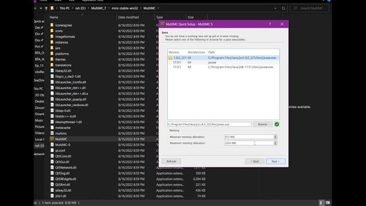Image resolution: width=366 pixels, height=206 pixels.
Task: Select the themes folder
Action: (x=61, y=60)
